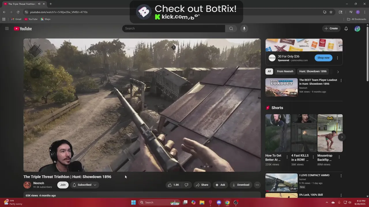369x207 pixels.
Task: Open OBS Studio from the taskbar
Action: tap(236, 202)
